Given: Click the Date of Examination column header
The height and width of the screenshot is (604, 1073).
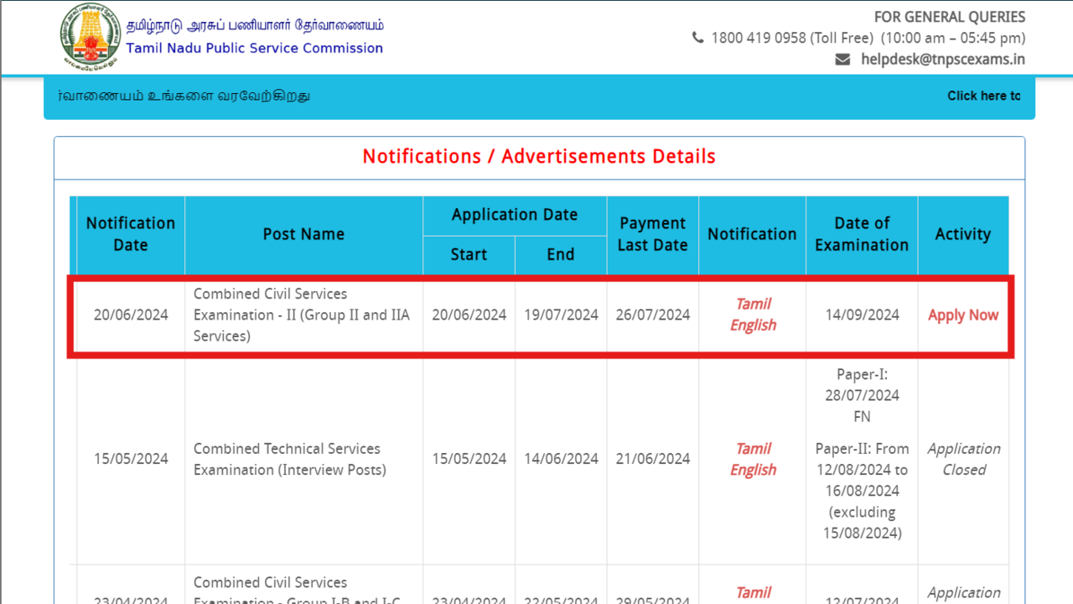Looking at the screenshot, I should coord(861,234).
